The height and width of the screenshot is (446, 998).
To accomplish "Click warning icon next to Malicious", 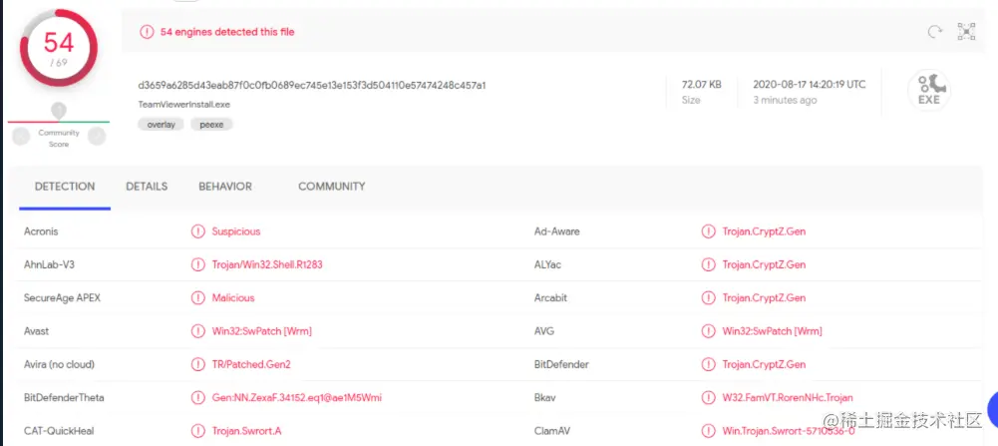I will click(x=198, y=297).
